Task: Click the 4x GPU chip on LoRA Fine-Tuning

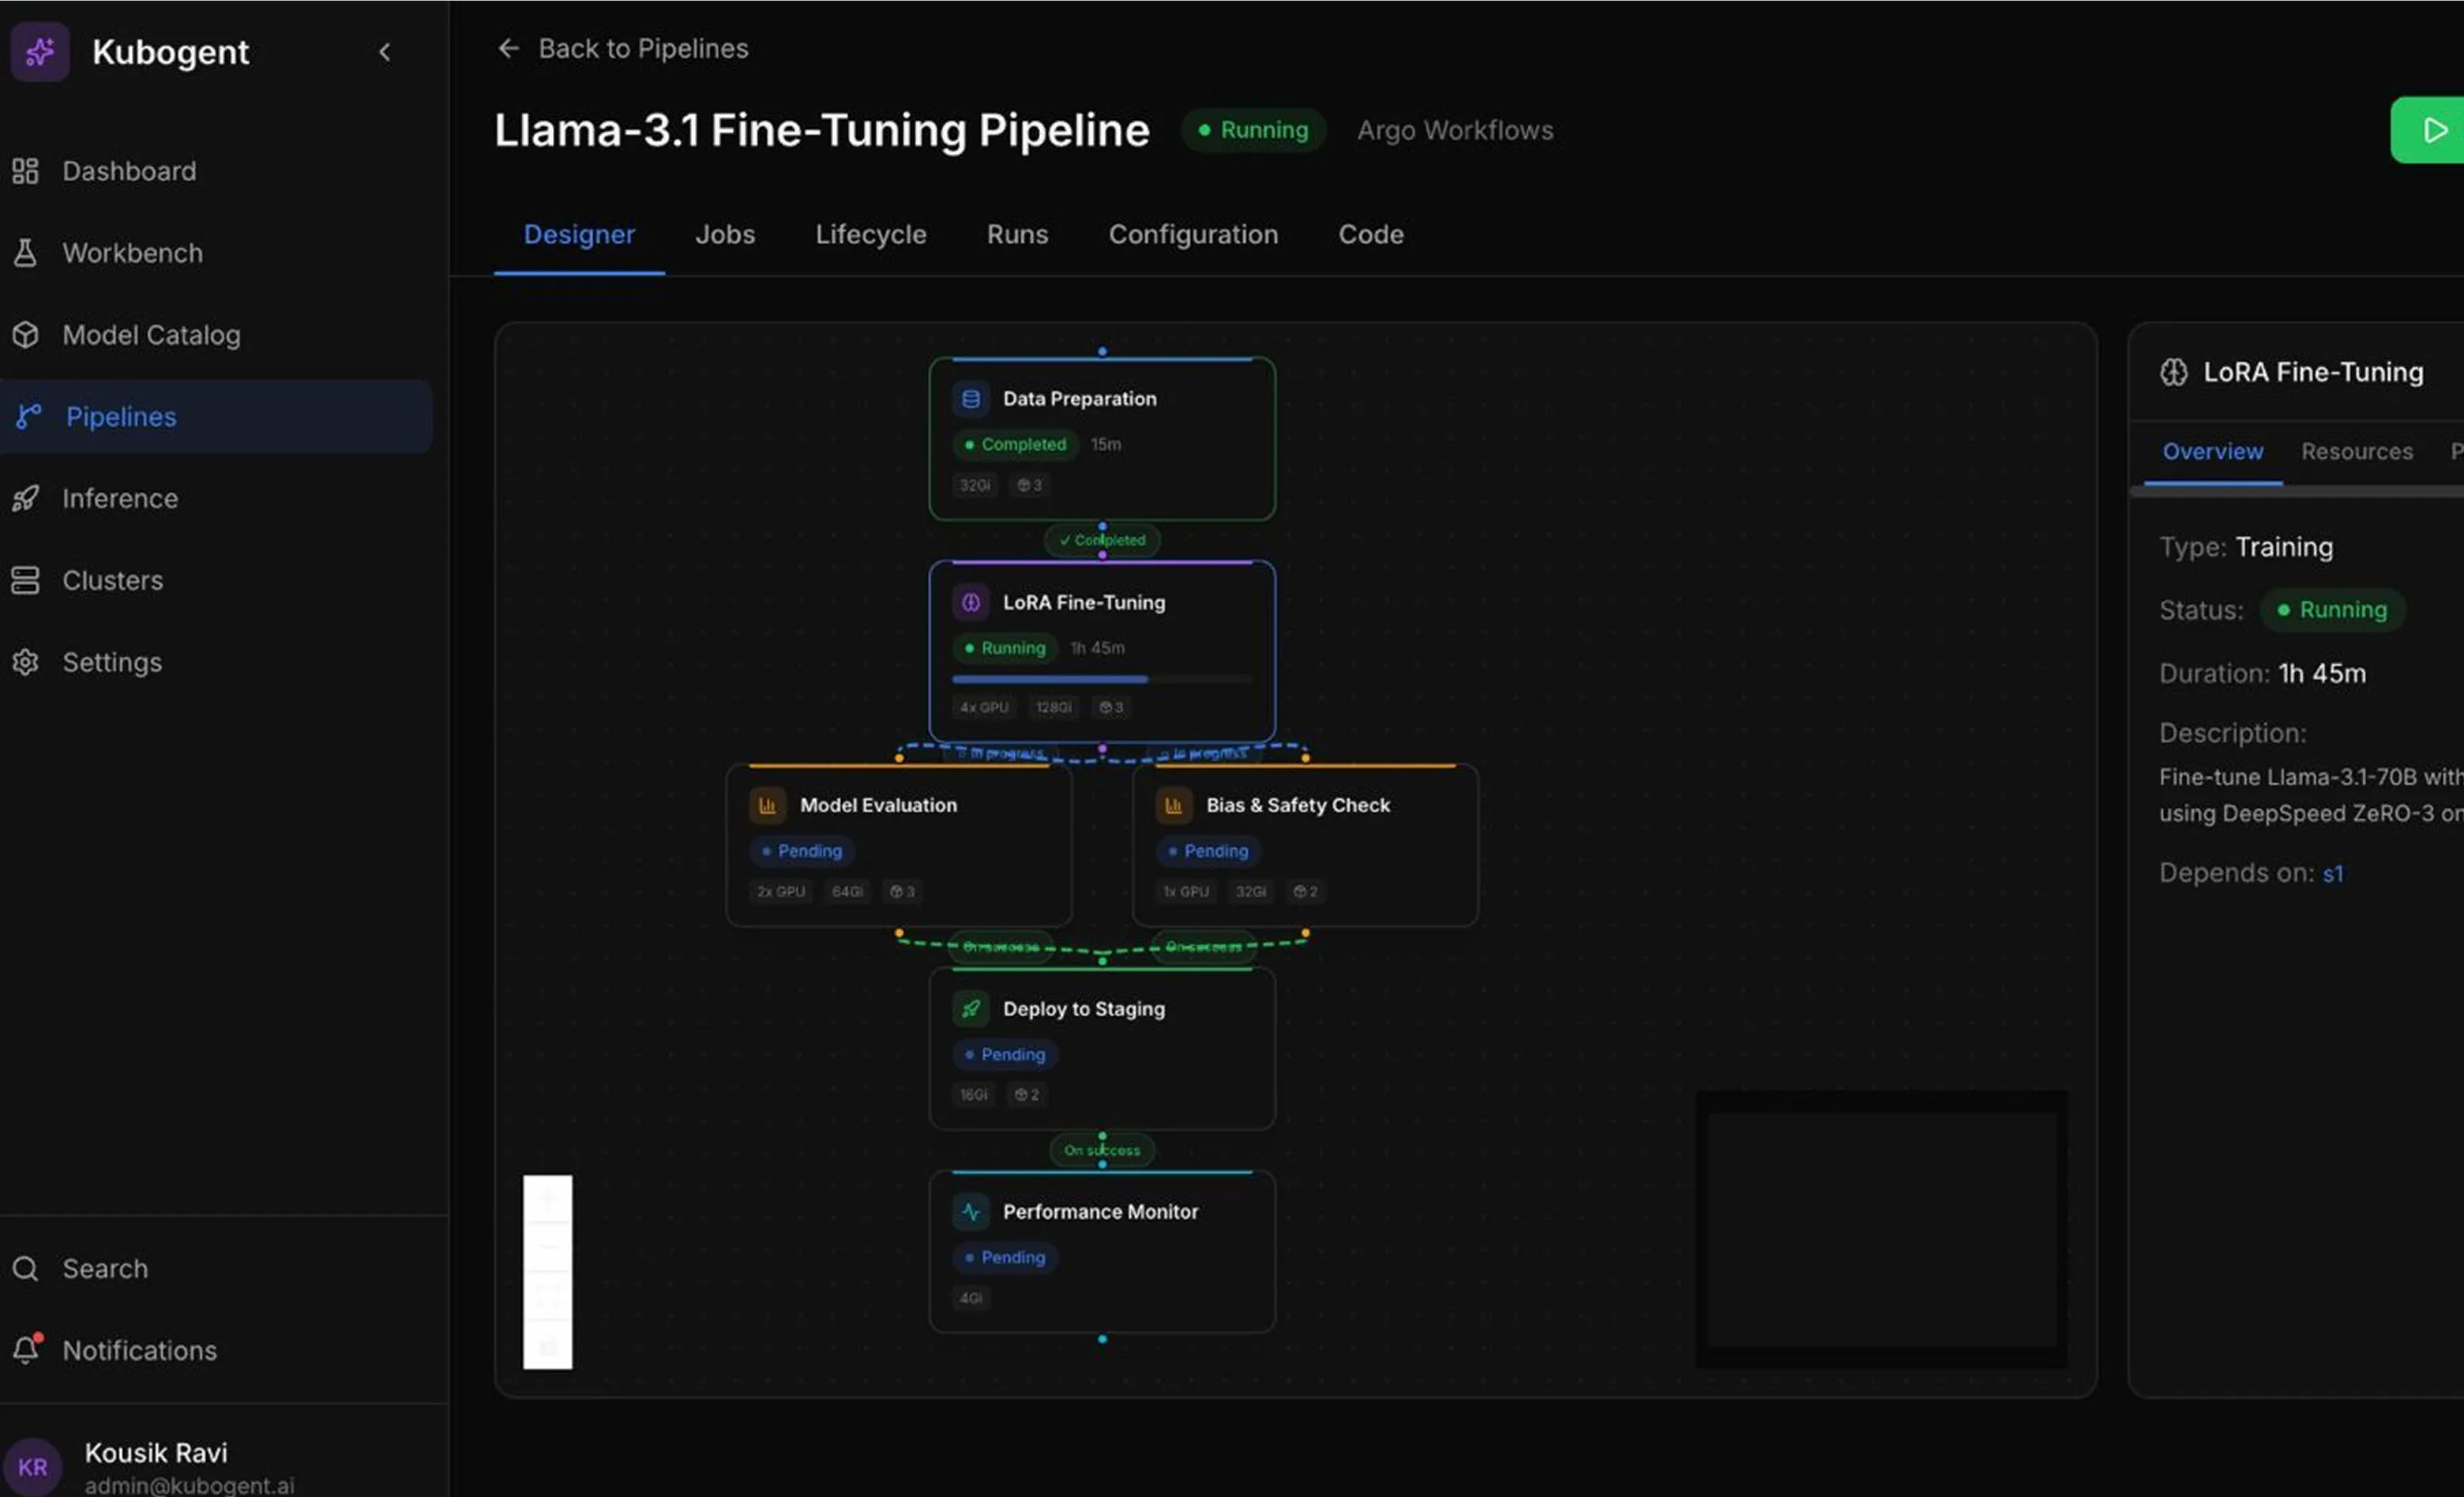Action: point(984,707)
